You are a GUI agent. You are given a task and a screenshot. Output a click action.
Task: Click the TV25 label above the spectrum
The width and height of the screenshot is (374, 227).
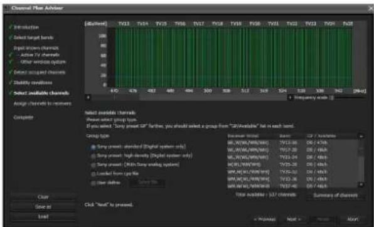348,24
